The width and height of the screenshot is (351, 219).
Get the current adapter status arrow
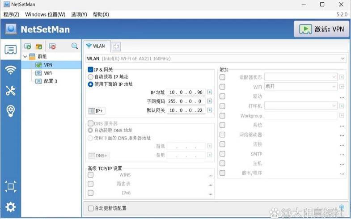coord(342,77)
